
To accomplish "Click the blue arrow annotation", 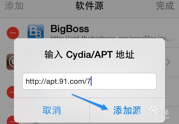I will [x=90, y=102].
